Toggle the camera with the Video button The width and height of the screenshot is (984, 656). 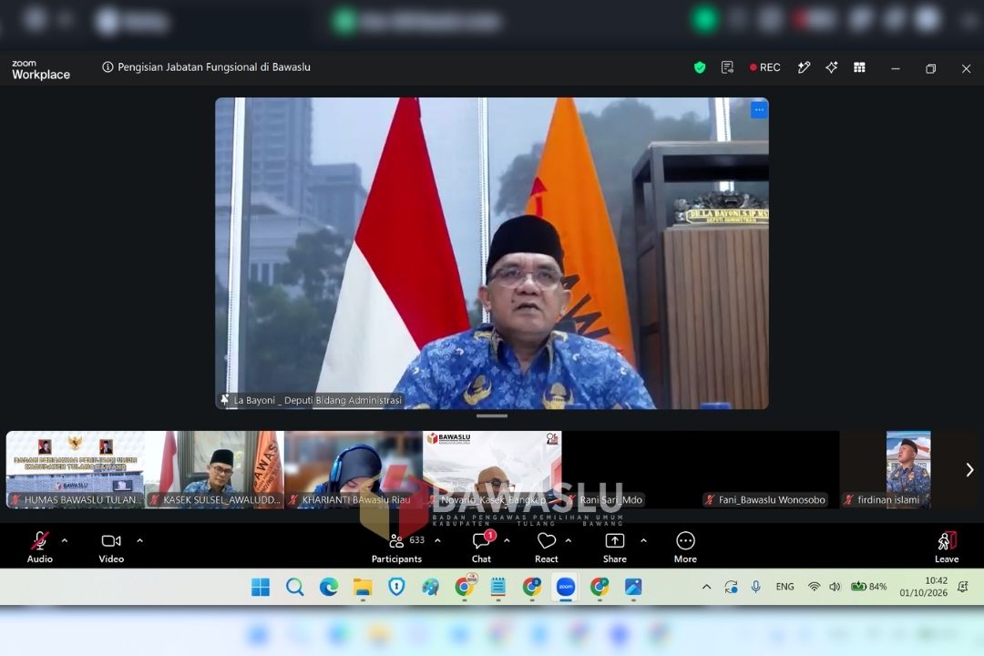[x=111, y=547]
